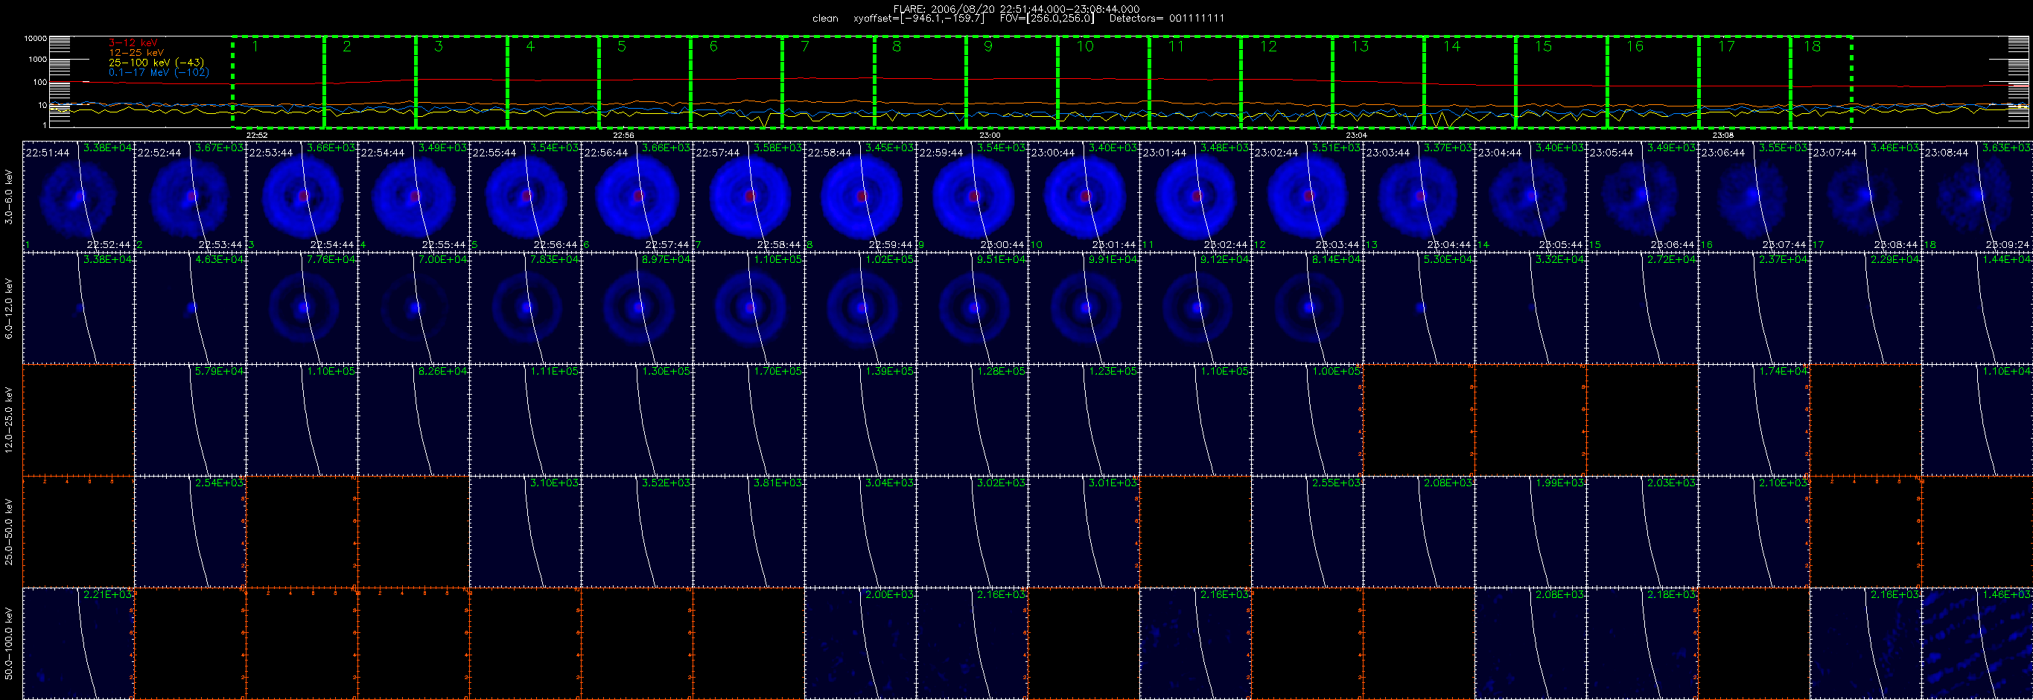Screen dimensions: 2033x700
Task: Click the 'Detectors= 001111111' text
Action: 1166,18
